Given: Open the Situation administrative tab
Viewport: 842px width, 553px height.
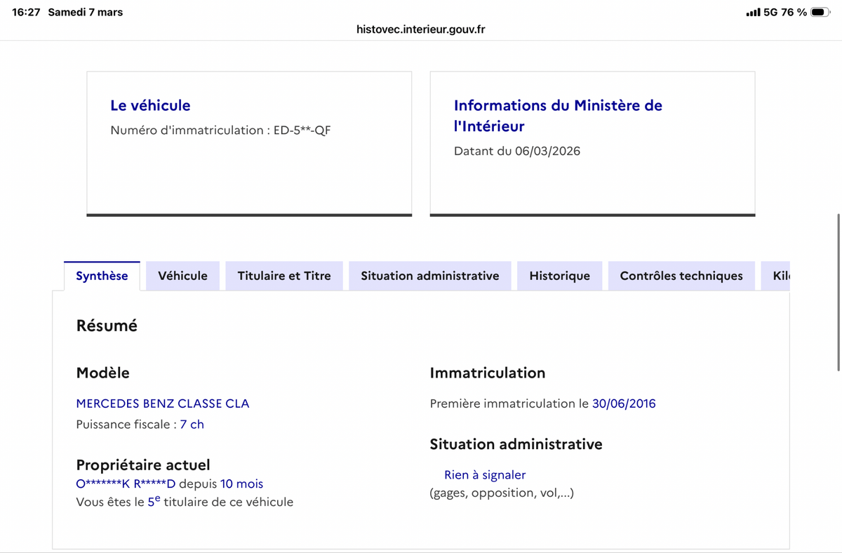Looking at the screenshot, I should (x=430, y=276).
